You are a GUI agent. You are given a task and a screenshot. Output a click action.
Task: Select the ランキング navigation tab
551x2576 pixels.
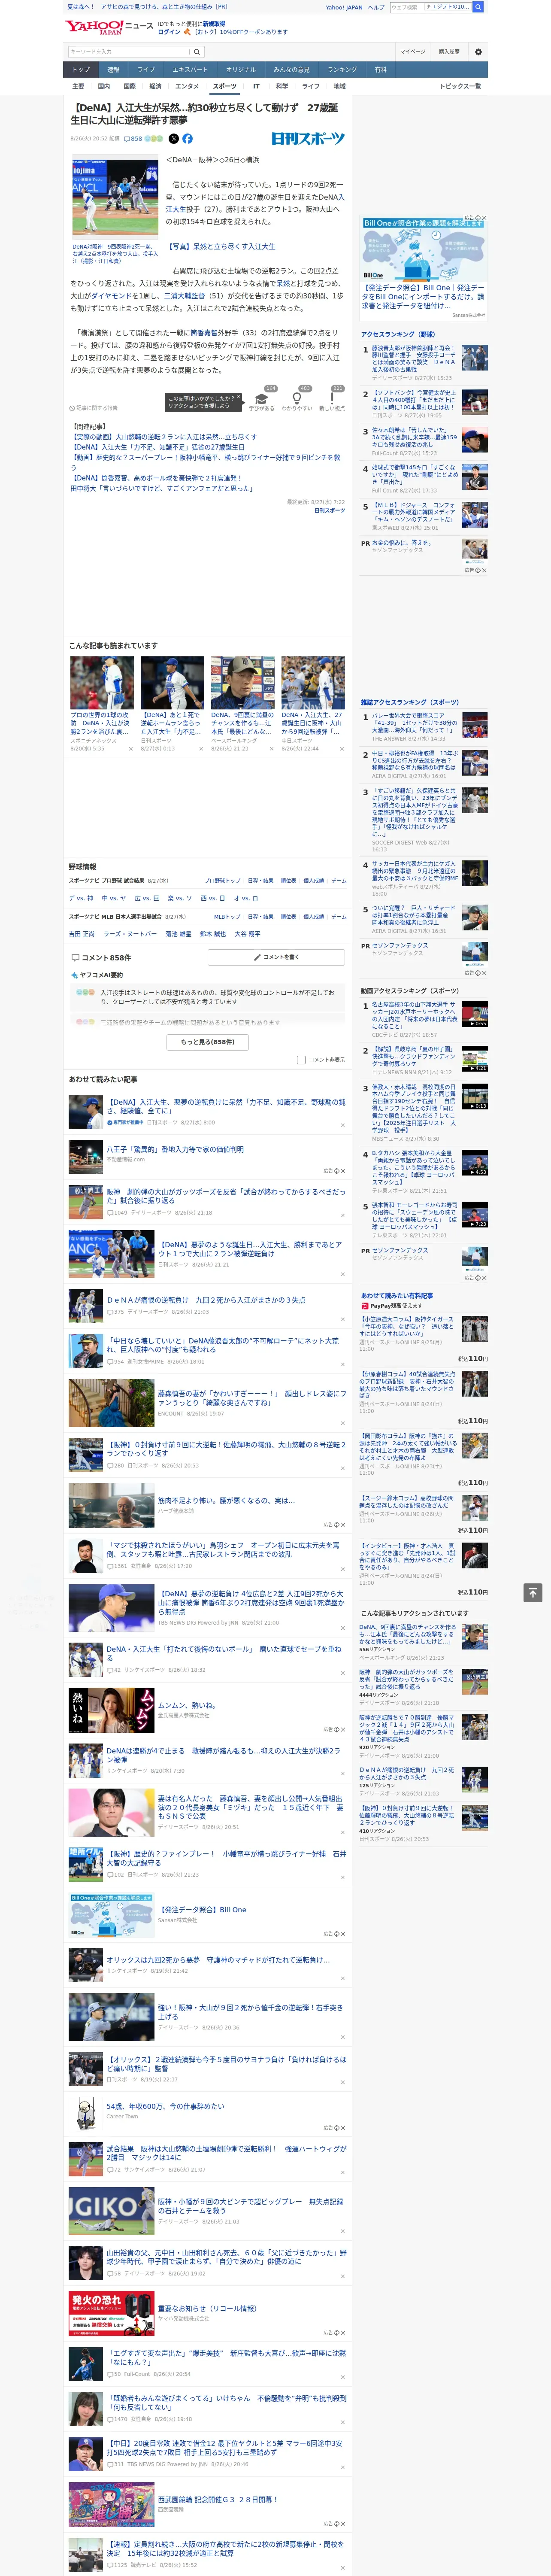pyautogui.click(x=342, y=70)
